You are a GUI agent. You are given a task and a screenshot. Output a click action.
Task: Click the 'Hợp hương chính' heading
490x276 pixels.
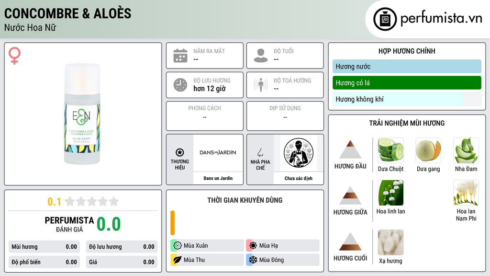407,51
